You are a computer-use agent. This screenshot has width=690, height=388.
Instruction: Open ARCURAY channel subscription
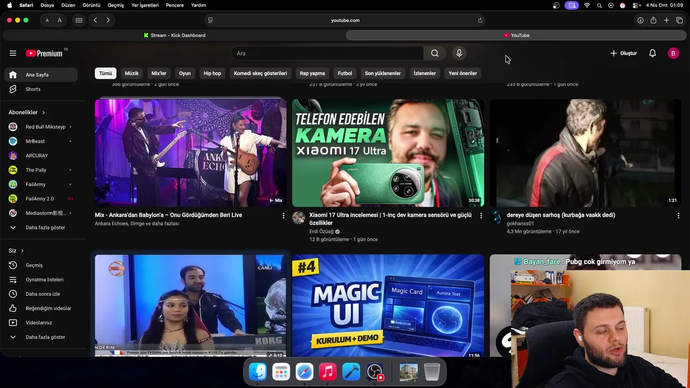[41, 156]
